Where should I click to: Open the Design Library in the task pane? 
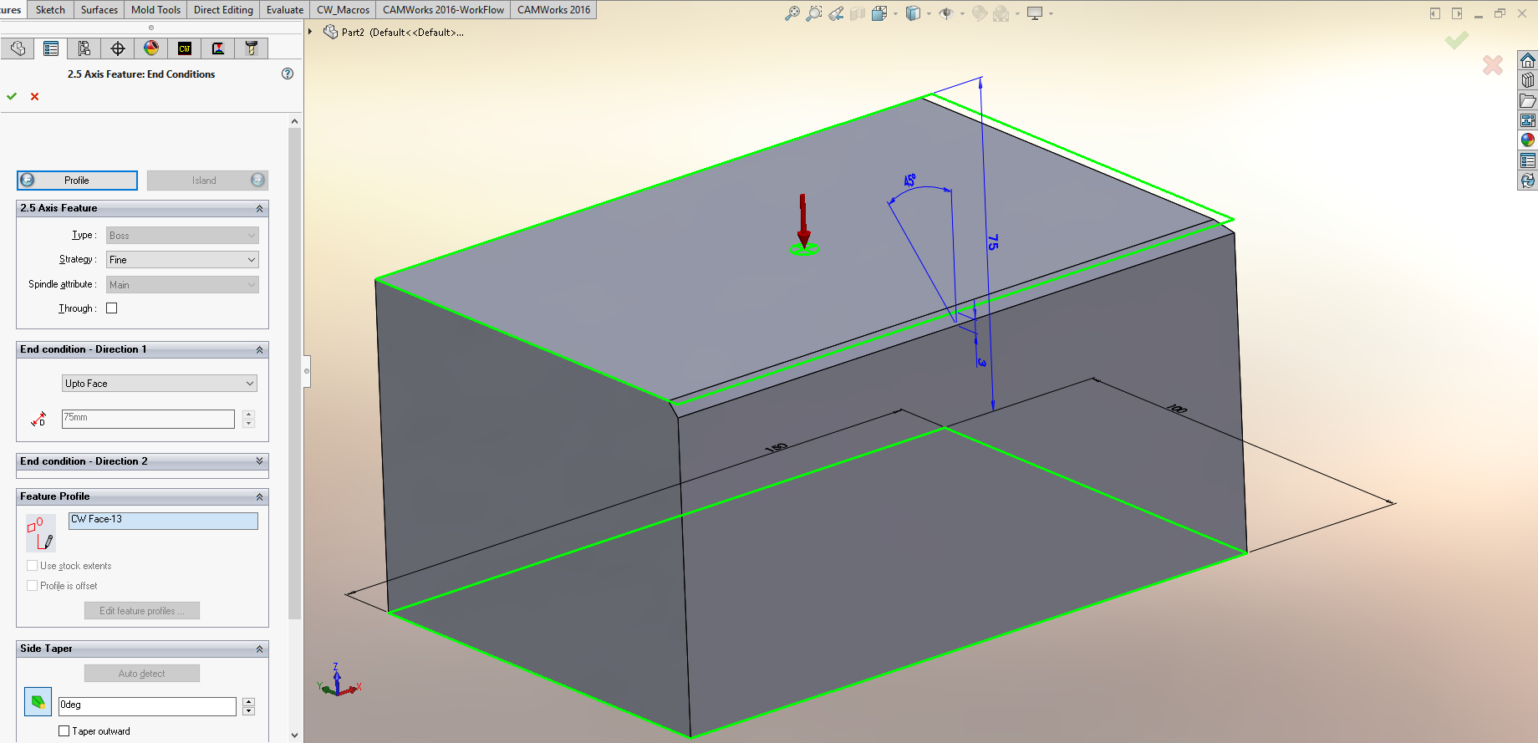(1528, 80)
